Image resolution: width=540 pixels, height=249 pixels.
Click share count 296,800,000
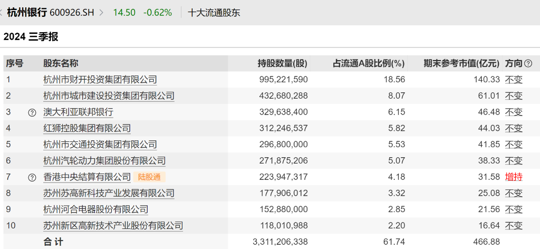click(283, 145)
